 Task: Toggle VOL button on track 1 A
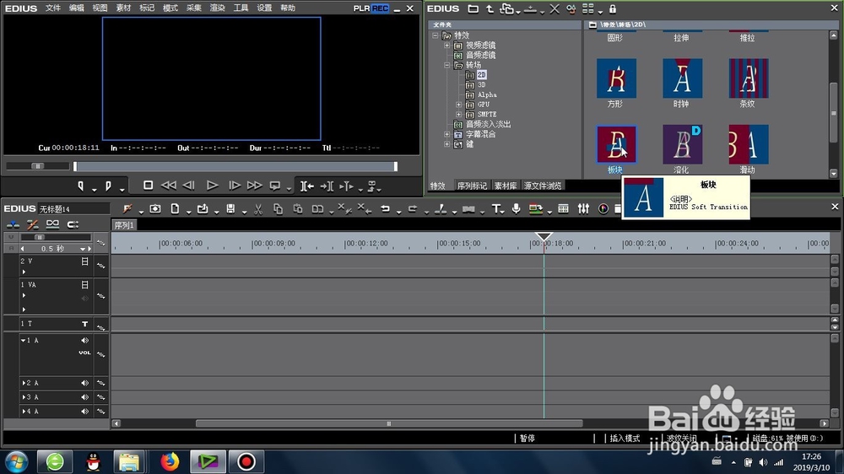tap(84, 353)
